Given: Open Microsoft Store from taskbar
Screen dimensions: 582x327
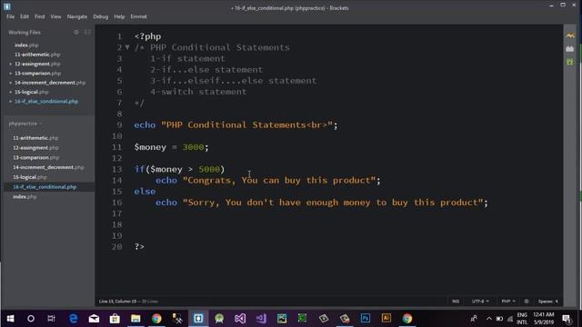Looking at the screenshot, I should (115, 319).
